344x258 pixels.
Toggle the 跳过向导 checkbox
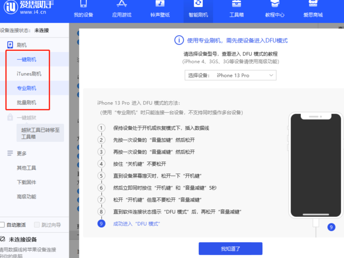pos(37,225)
